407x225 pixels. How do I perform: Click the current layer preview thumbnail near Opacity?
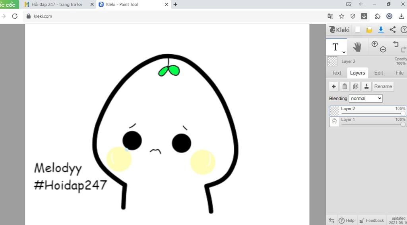332,61
